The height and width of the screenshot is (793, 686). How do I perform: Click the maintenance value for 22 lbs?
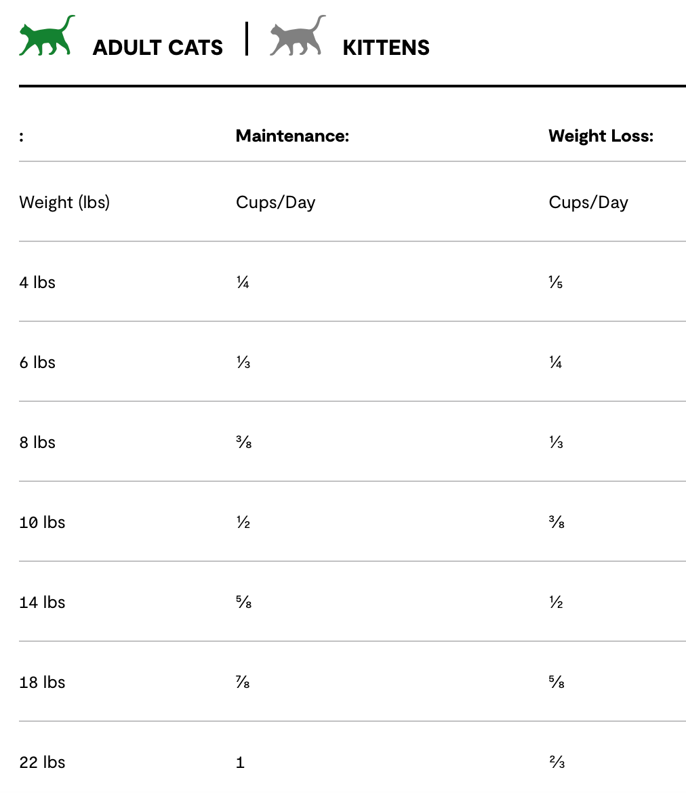pyautogui.click(x=240, y=762)
